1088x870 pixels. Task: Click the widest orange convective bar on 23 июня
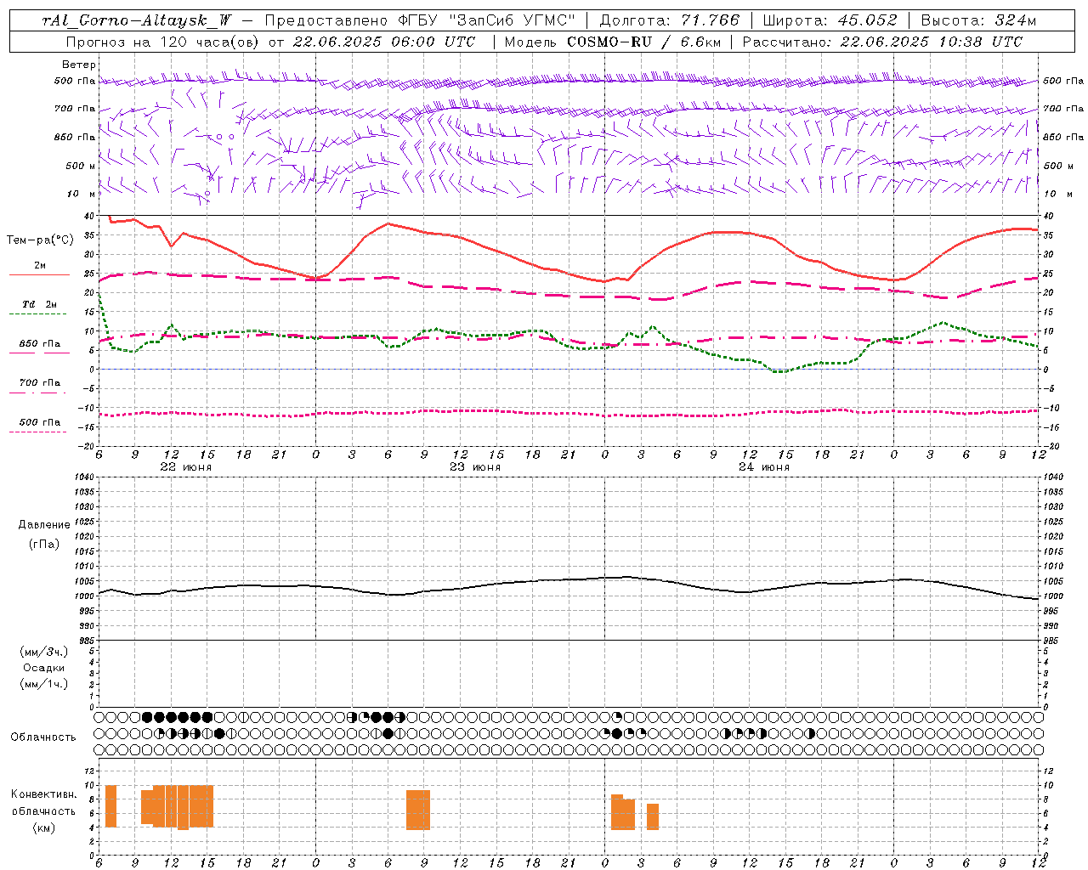point(418,810)
